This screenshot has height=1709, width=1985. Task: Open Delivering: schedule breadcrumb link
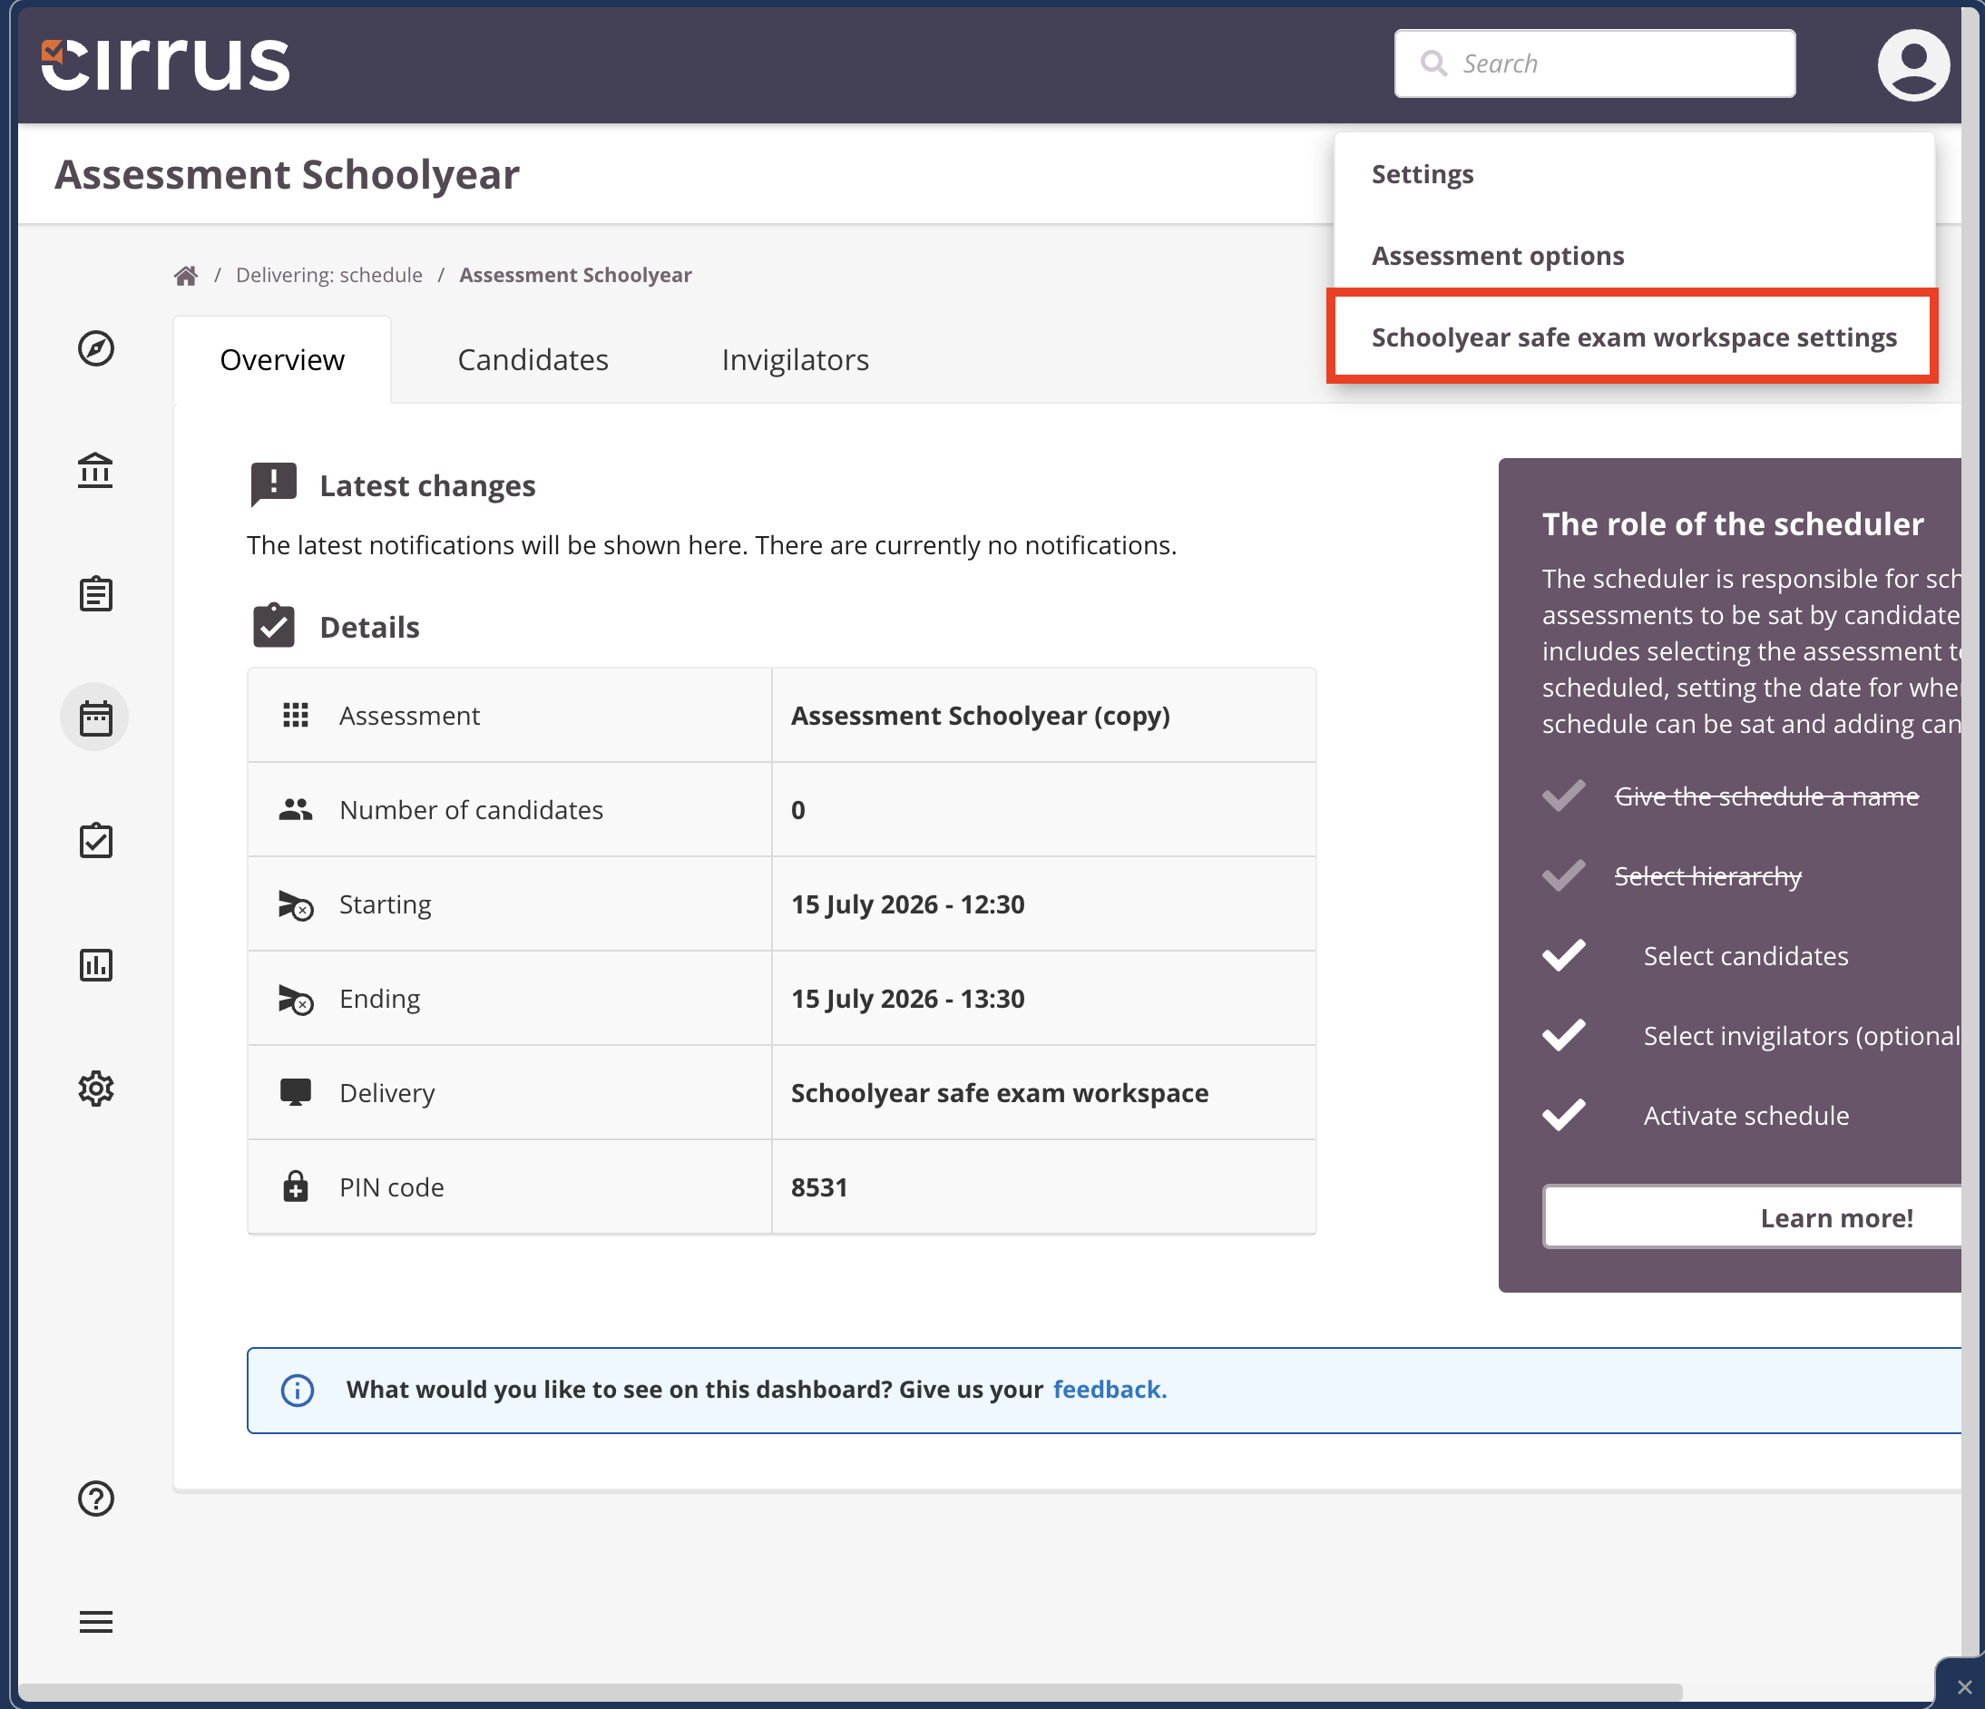[x=328, y=275]
